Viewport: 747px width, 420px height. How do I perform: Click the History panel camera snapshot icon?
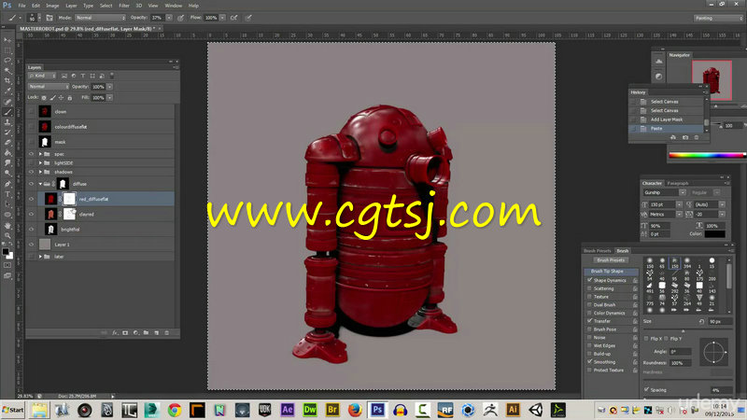click(685, 137)
